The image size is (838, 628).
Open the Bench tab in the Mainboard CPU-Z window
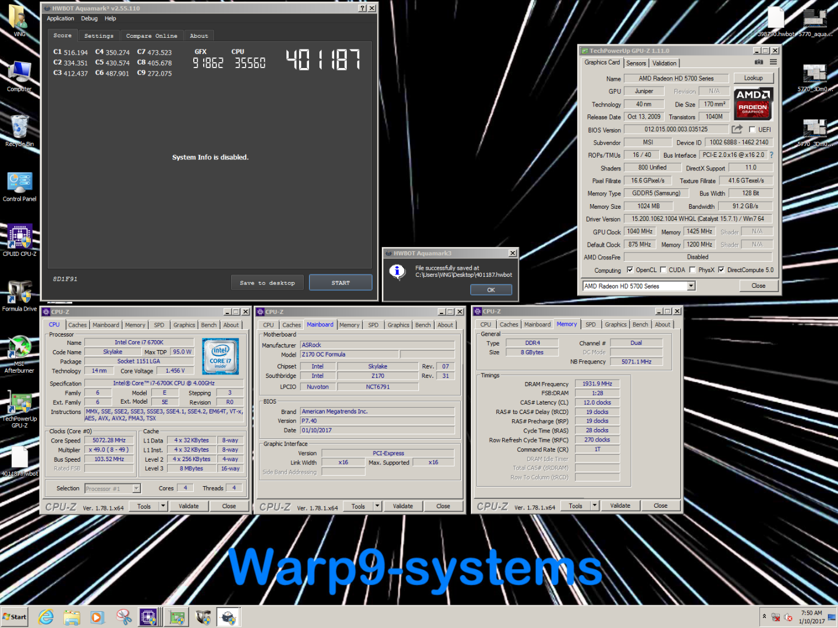tap(423, 325)
